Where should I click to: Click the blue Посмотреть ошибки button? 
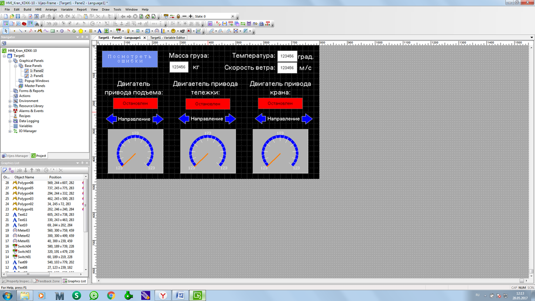pos(129,59)
